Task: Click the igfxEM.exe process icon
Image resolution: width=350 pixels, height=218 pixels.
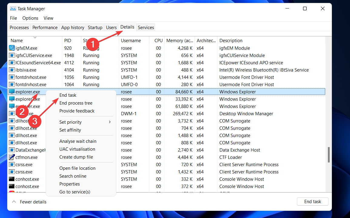Action: (x=11, y=48)
